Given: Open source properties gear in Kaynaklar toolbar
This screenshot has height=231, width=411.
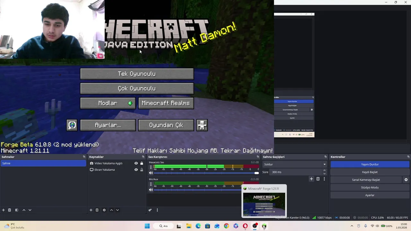Looking at the screenshot, I should pyautogui.click(x=104, y=210).
